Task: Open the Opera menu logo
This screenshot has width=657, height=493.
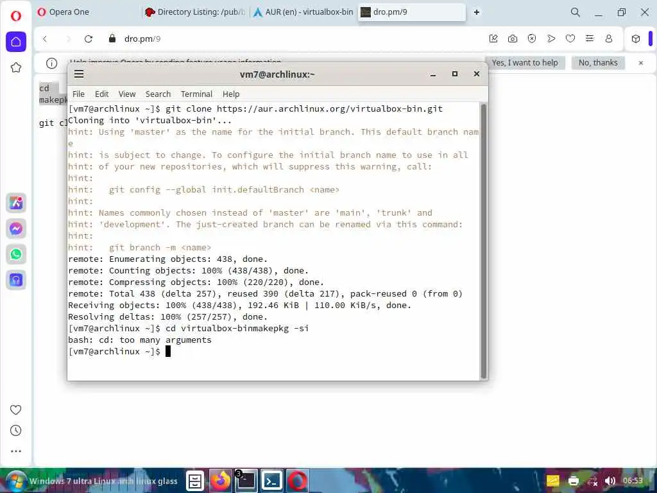Action: 16,16
